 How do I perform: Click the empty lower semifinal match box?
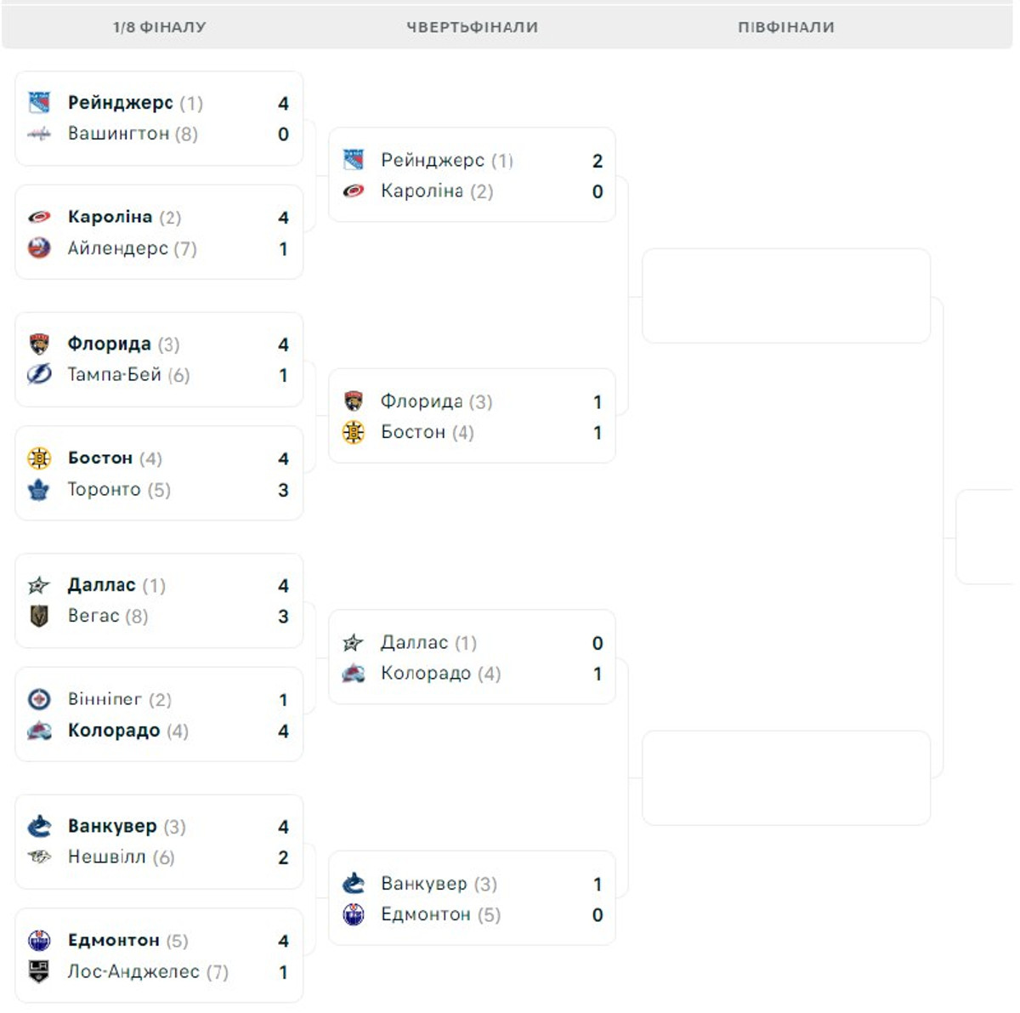pos(786,777)
